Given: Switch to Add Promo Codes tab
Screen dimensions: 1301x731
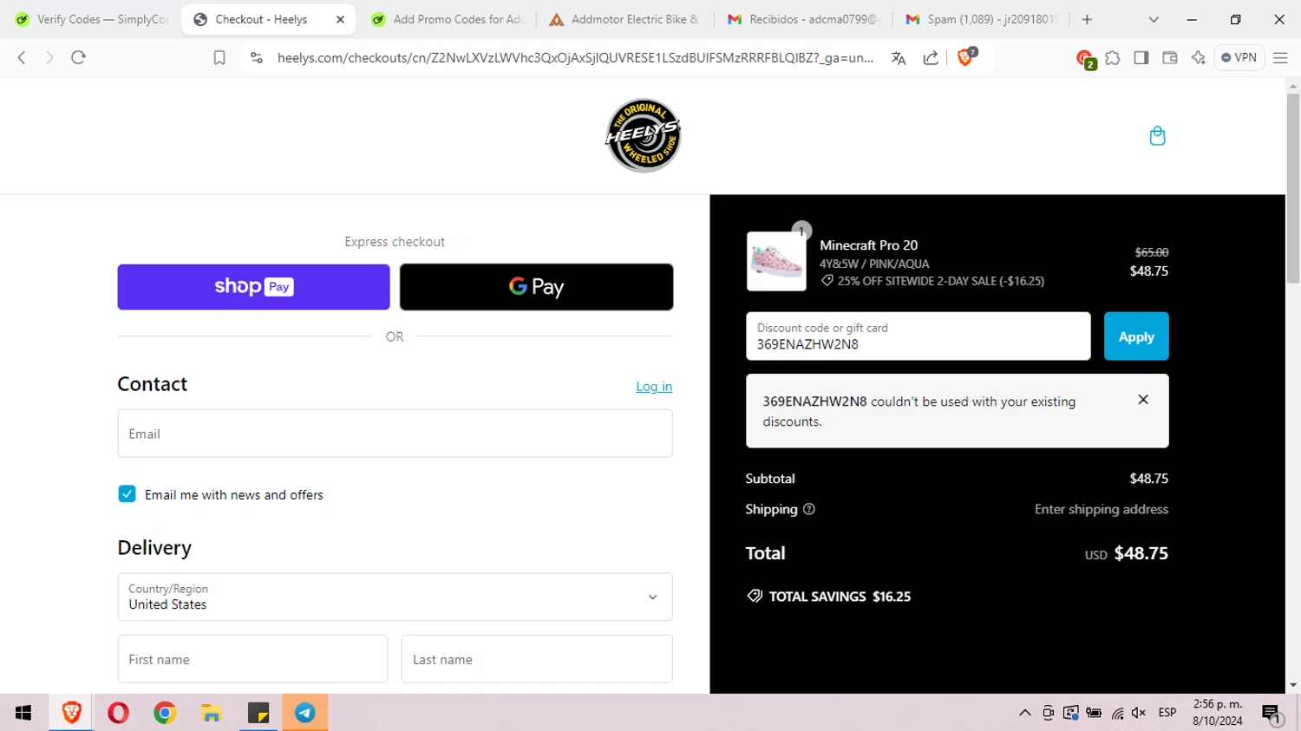Looking at the screenshot, I should coord(448,19).
